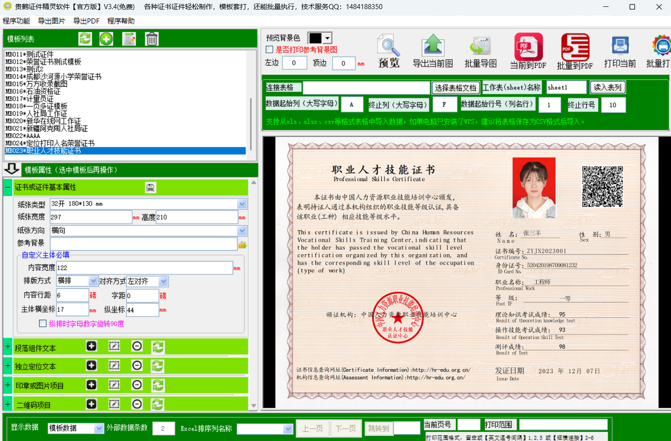Toggle 纵排时字母数字旋转90度 checkbox
Image resolution: width=671 pixels, height=441 pixels.
pyautogui.click(x=43, y=323)
